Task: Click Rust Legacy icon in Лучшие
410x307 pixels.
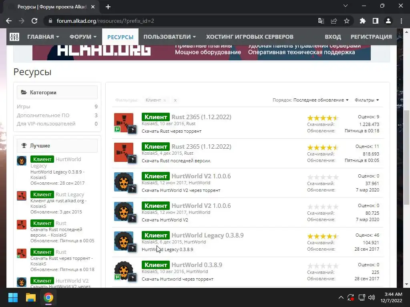Action: 22,196
